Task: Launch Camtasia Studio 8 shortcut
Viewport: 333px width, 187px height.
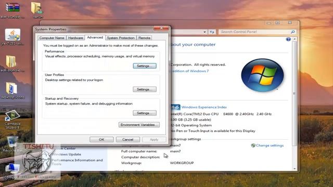Action: tap(12, 119)
